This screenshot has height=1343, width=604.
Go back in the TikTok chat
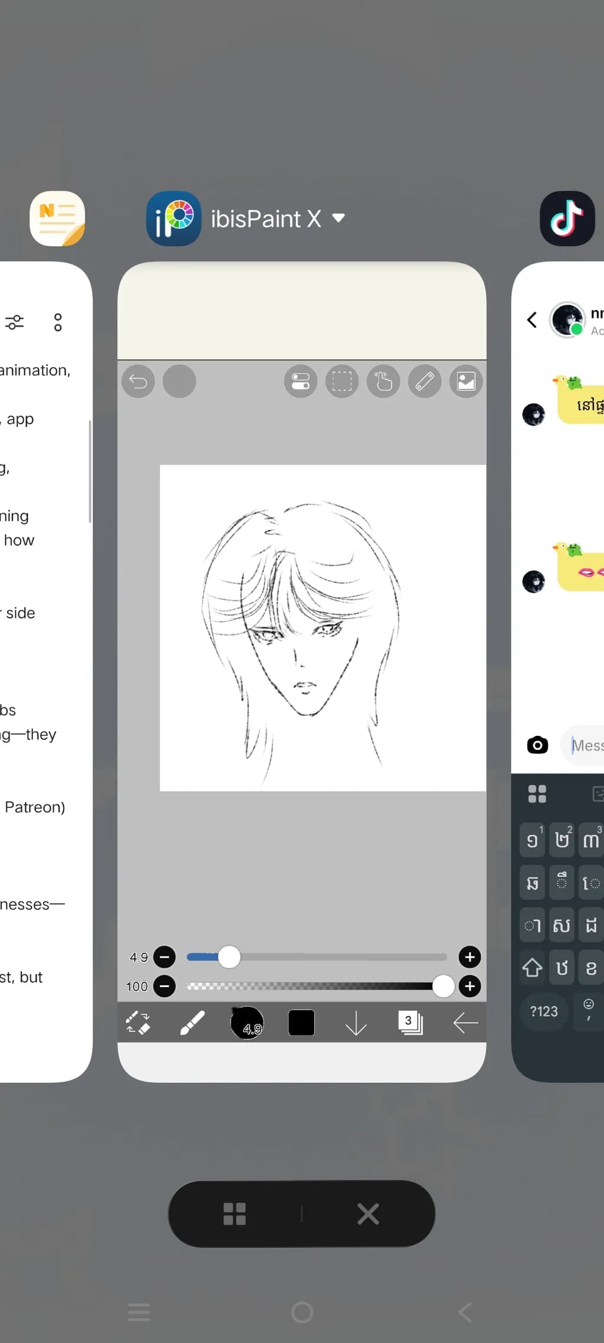[532, 320]
